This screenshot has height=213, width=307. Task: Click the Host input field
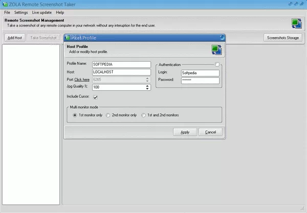coord(121,72)
